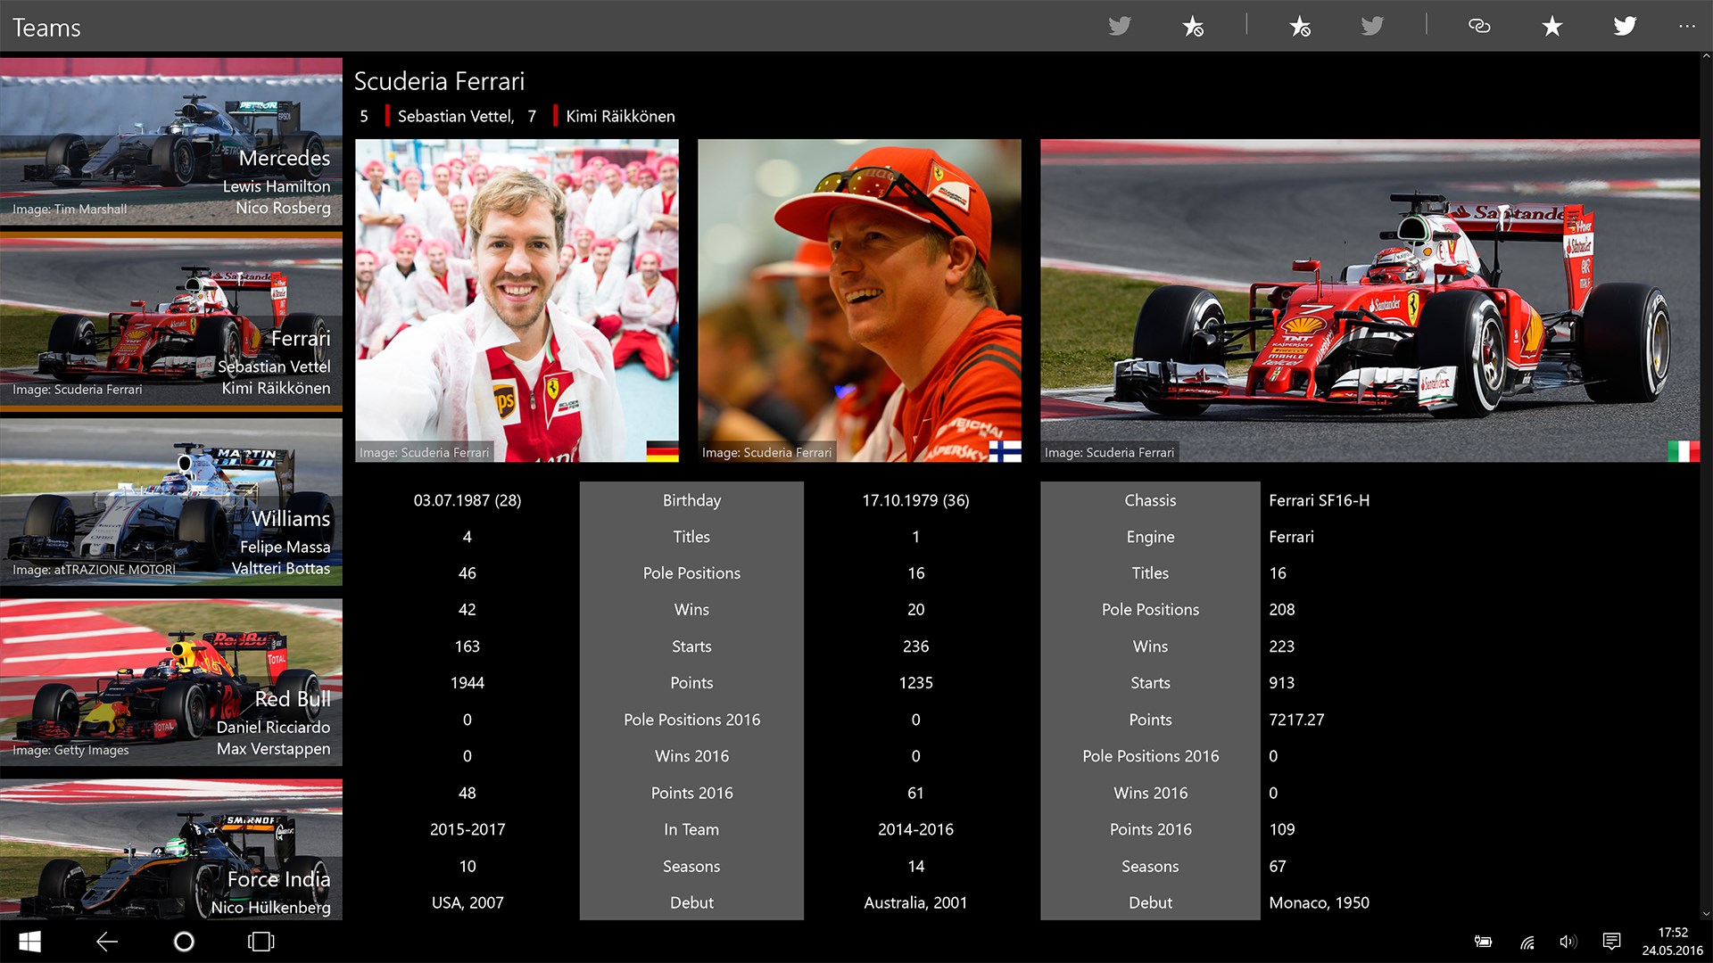Click the chain link icon in toolbar
The image size is (1713, 963).
[1479, 26]
